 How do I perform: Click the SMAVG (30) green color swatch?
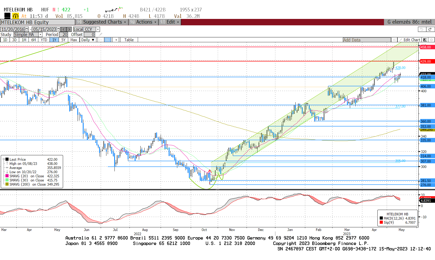pyautogui.click(x=7, y=180)
